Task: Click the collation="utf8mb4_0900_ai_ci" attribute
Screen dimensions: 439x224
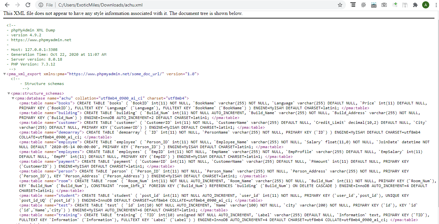Action: [x=110, y=98]
